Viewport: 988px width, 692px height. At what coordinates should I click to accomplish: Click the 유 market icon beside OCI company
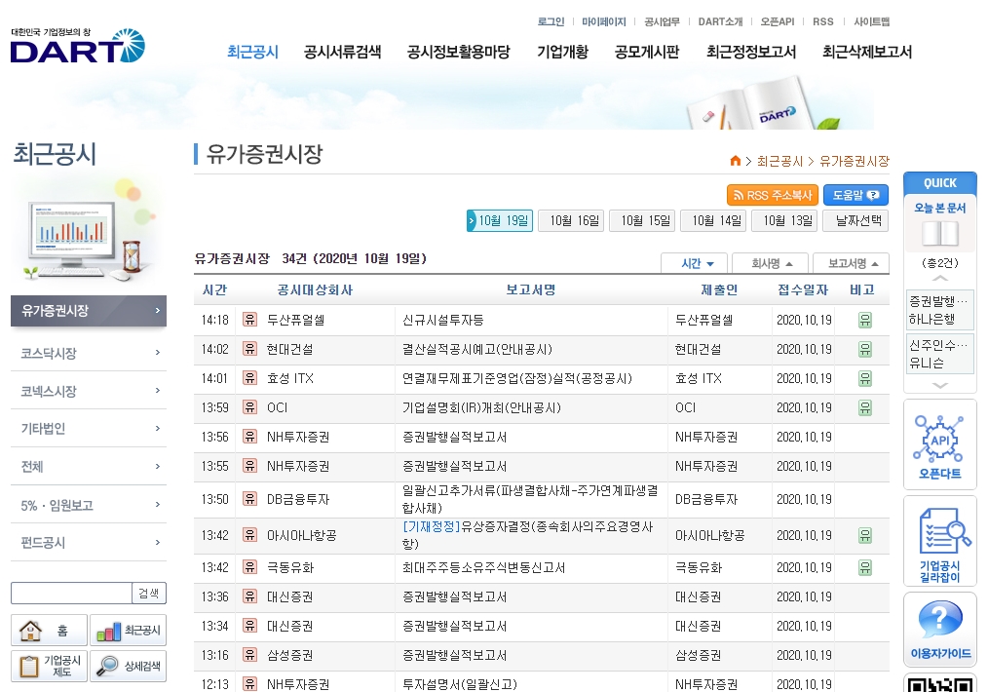250,407
